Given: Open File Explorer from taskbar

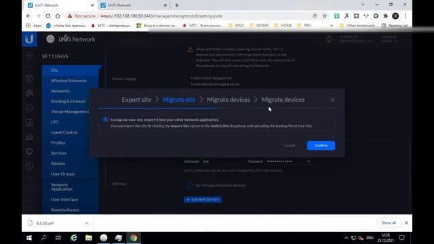Looking at the screenshot, I should pos(89,238).
